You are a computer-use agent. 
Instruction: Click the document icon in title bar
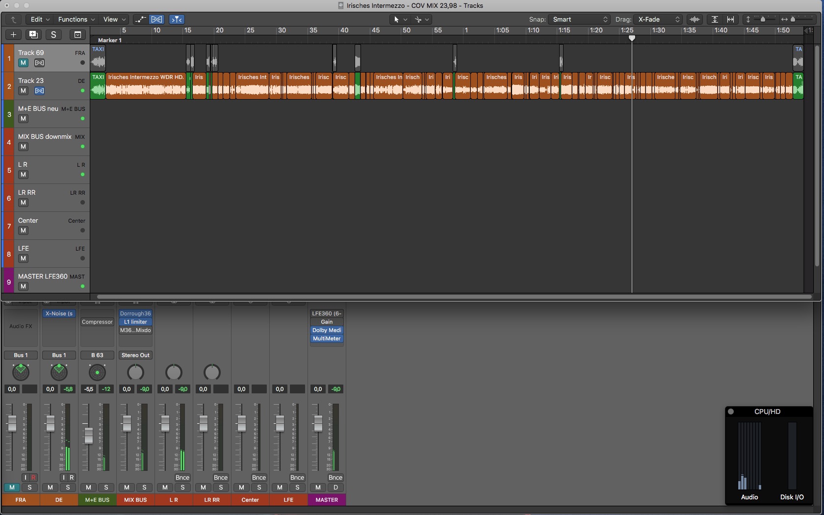341,5
